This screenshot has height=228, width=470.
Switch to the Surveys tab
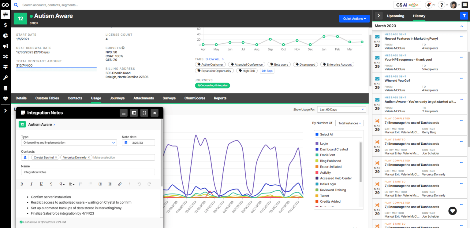pos(169,98)
